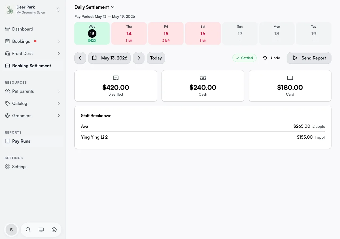This screenshot has height=239, width=340.
Task: Open search via magnifier icon
Action: [x=28, y=230]
